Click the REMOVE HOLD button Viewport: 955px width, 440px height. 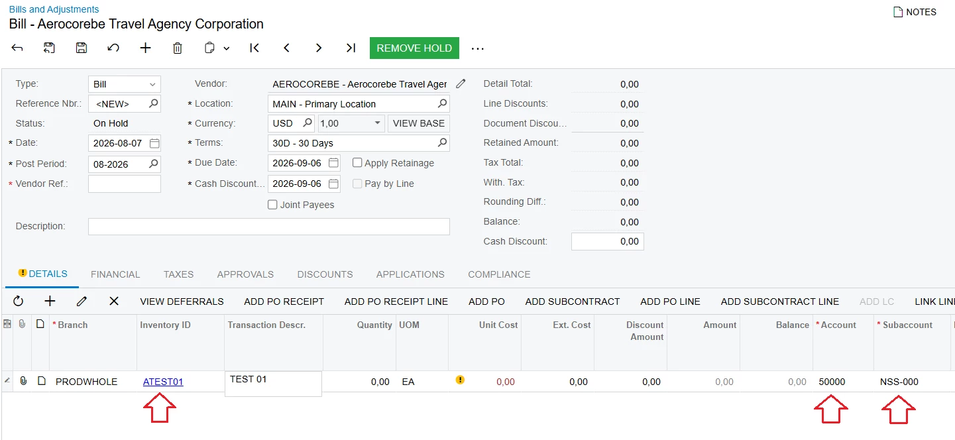414,48
